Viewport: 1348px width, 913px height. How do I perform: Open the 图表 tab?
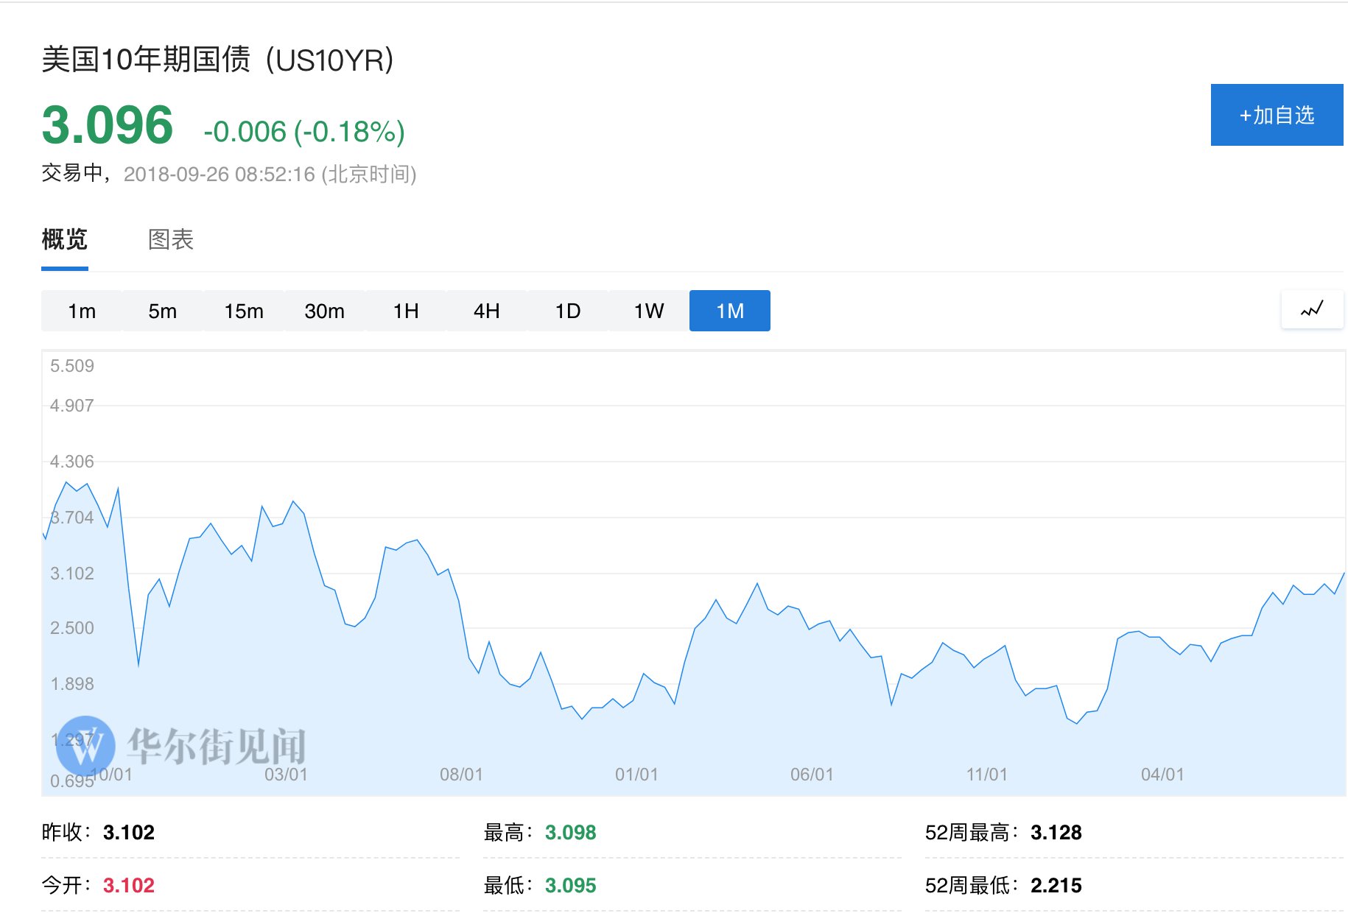pos(171,239)
